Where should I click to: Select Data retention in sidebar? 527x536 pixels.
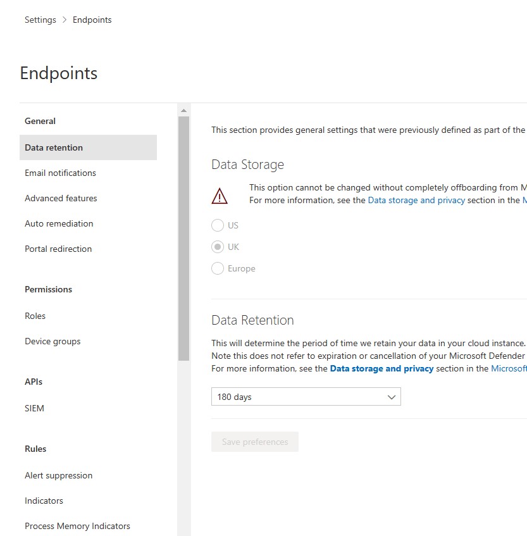pyautogui.click(x=54, y=147)
